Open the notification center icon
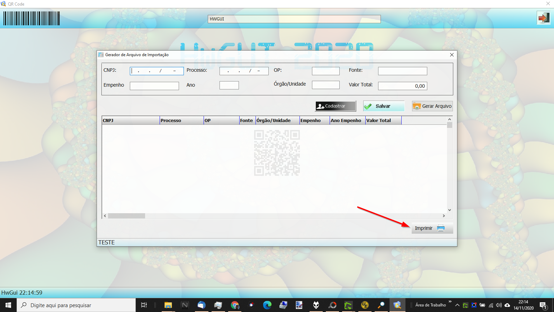554x312 pixels. pyautogui.click(x=543, y=305)
